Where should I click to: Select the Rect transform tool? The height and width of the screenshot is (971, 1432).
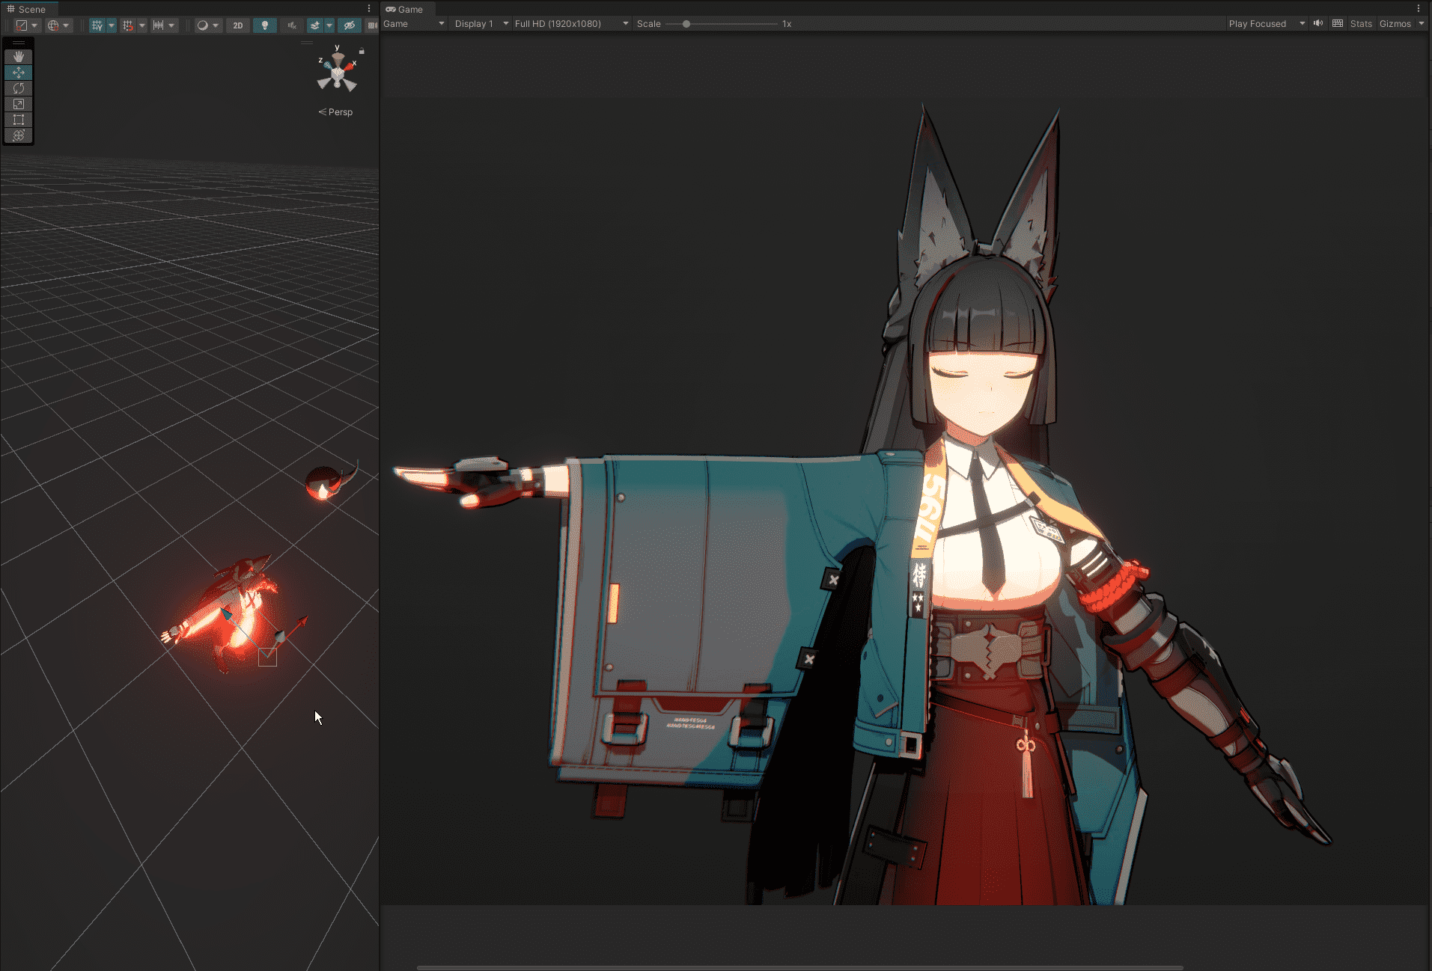point(19,120)
